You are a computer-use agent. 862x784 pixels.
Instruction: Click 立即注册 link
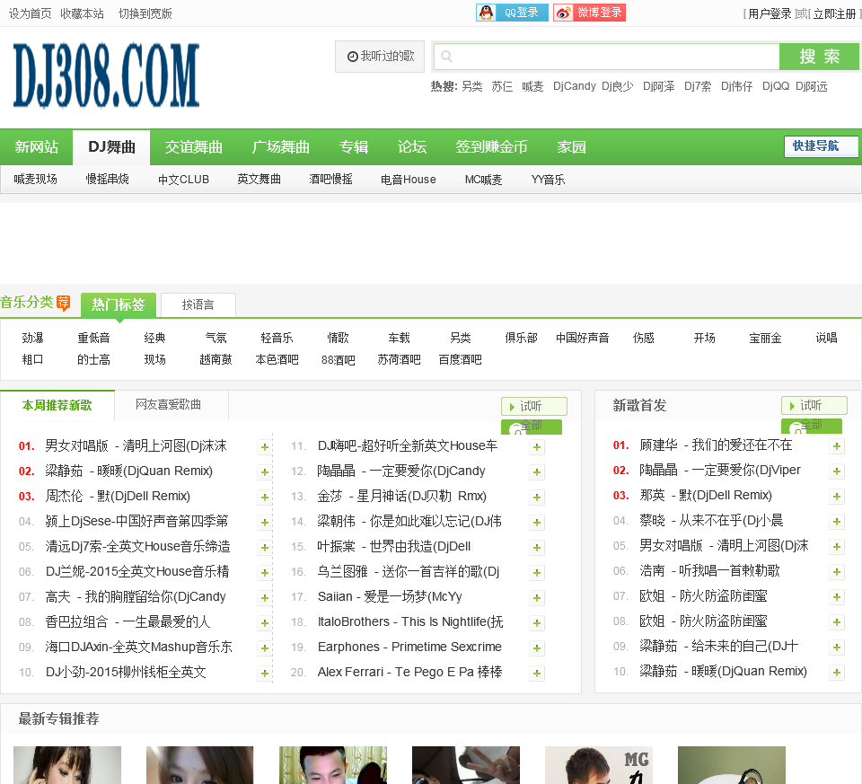tap(834, 13)
